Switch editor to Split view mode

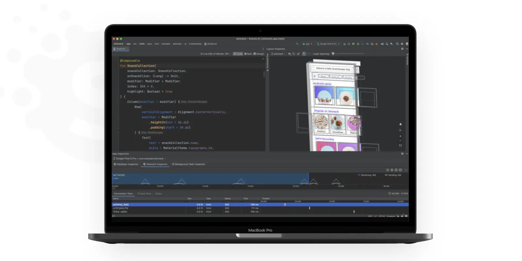click(248, 54)
